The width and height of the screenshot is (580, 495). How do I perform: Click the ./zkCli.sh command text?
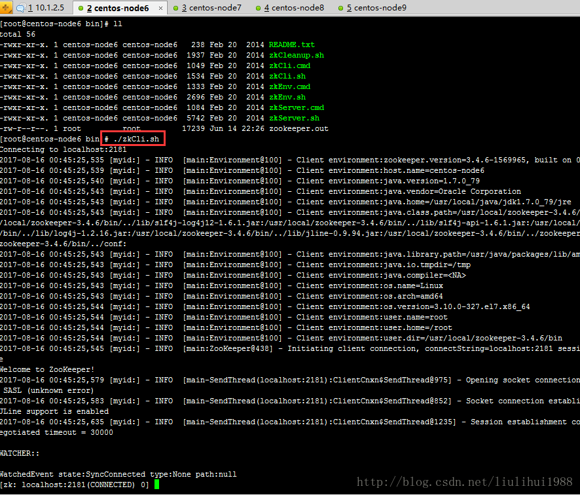(x=136, y=139)
